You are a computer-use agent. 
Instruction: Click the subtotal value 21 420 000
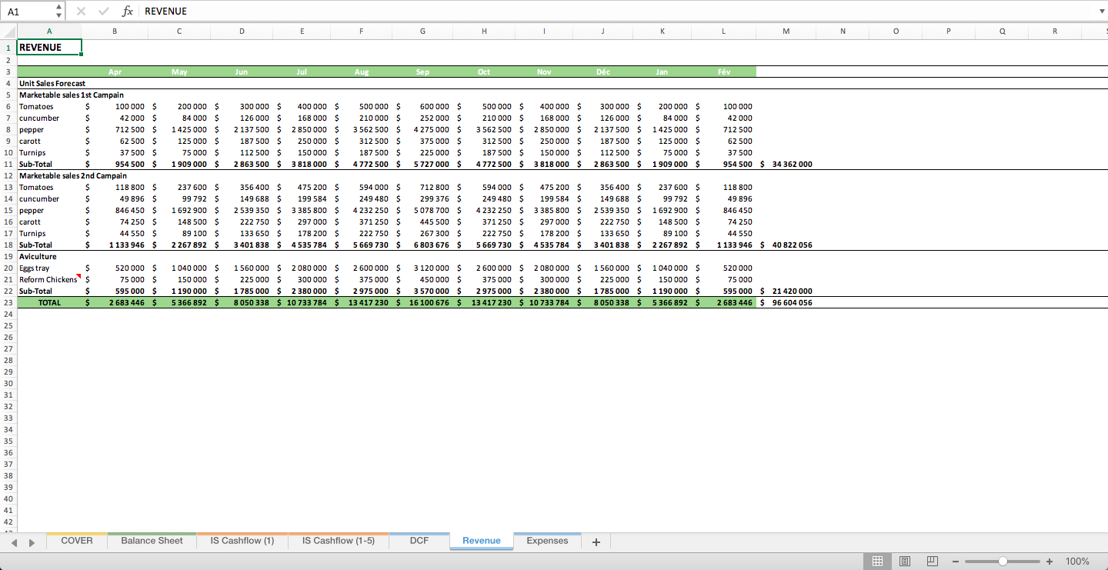(x=791, y=291)
